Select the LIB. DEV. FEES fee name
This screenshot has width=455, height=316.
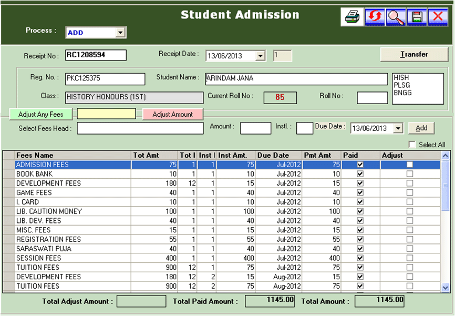(x=38, y=221)
